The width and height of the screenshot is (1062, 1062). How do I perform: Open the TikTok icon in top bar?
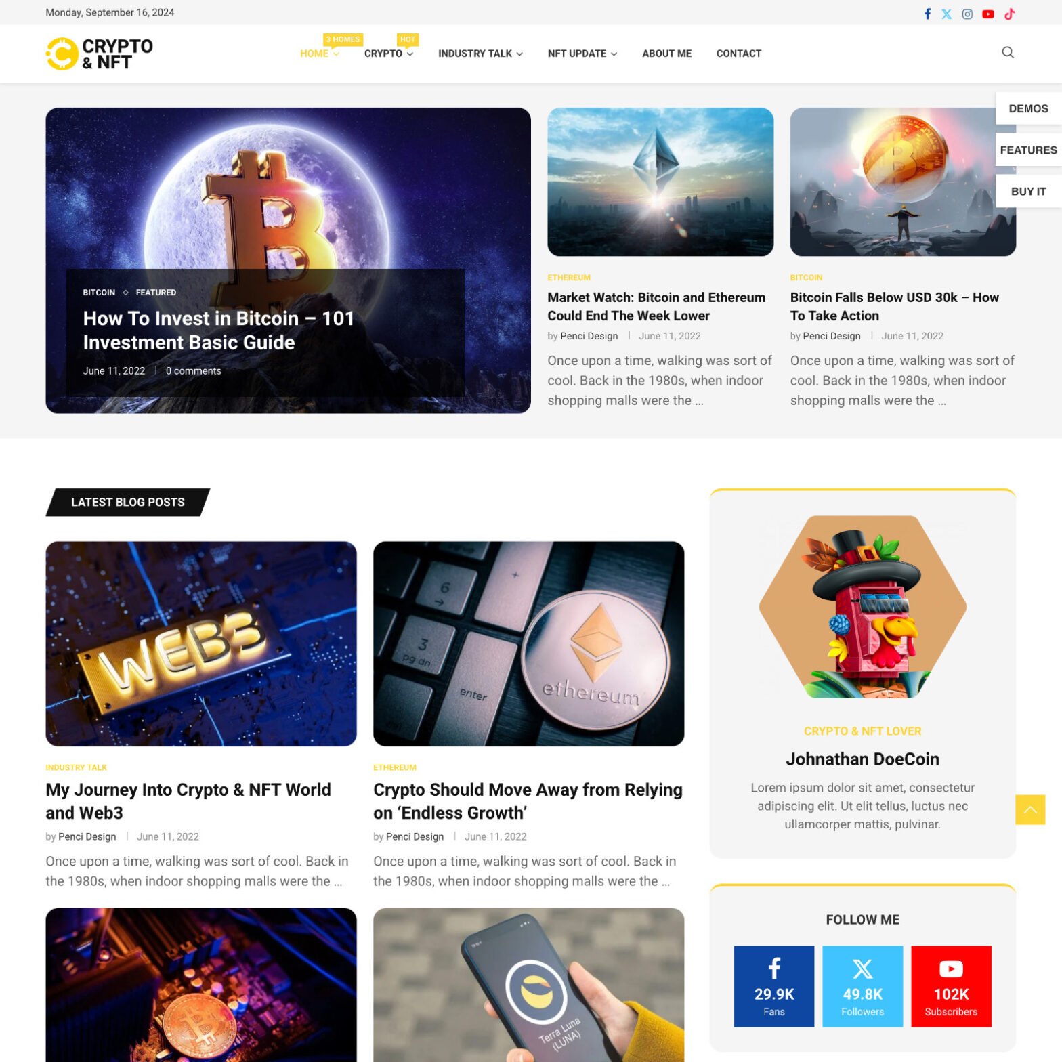coord(1009,14)
